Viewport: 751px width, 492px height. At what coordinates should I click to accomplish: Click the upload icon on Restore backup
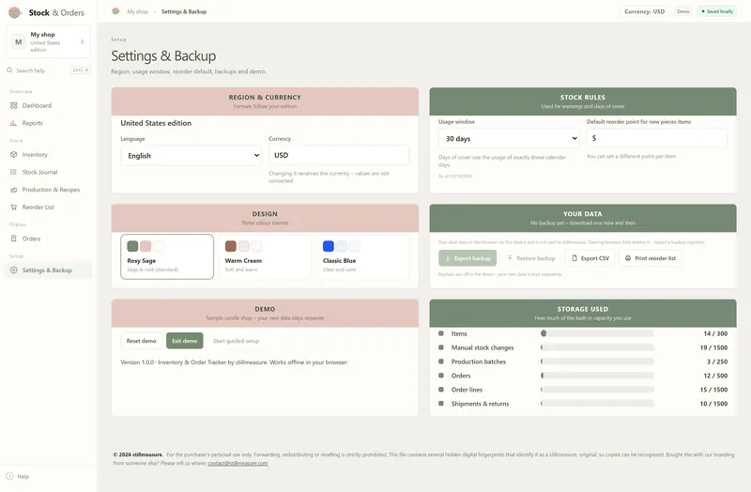[510, 258]
